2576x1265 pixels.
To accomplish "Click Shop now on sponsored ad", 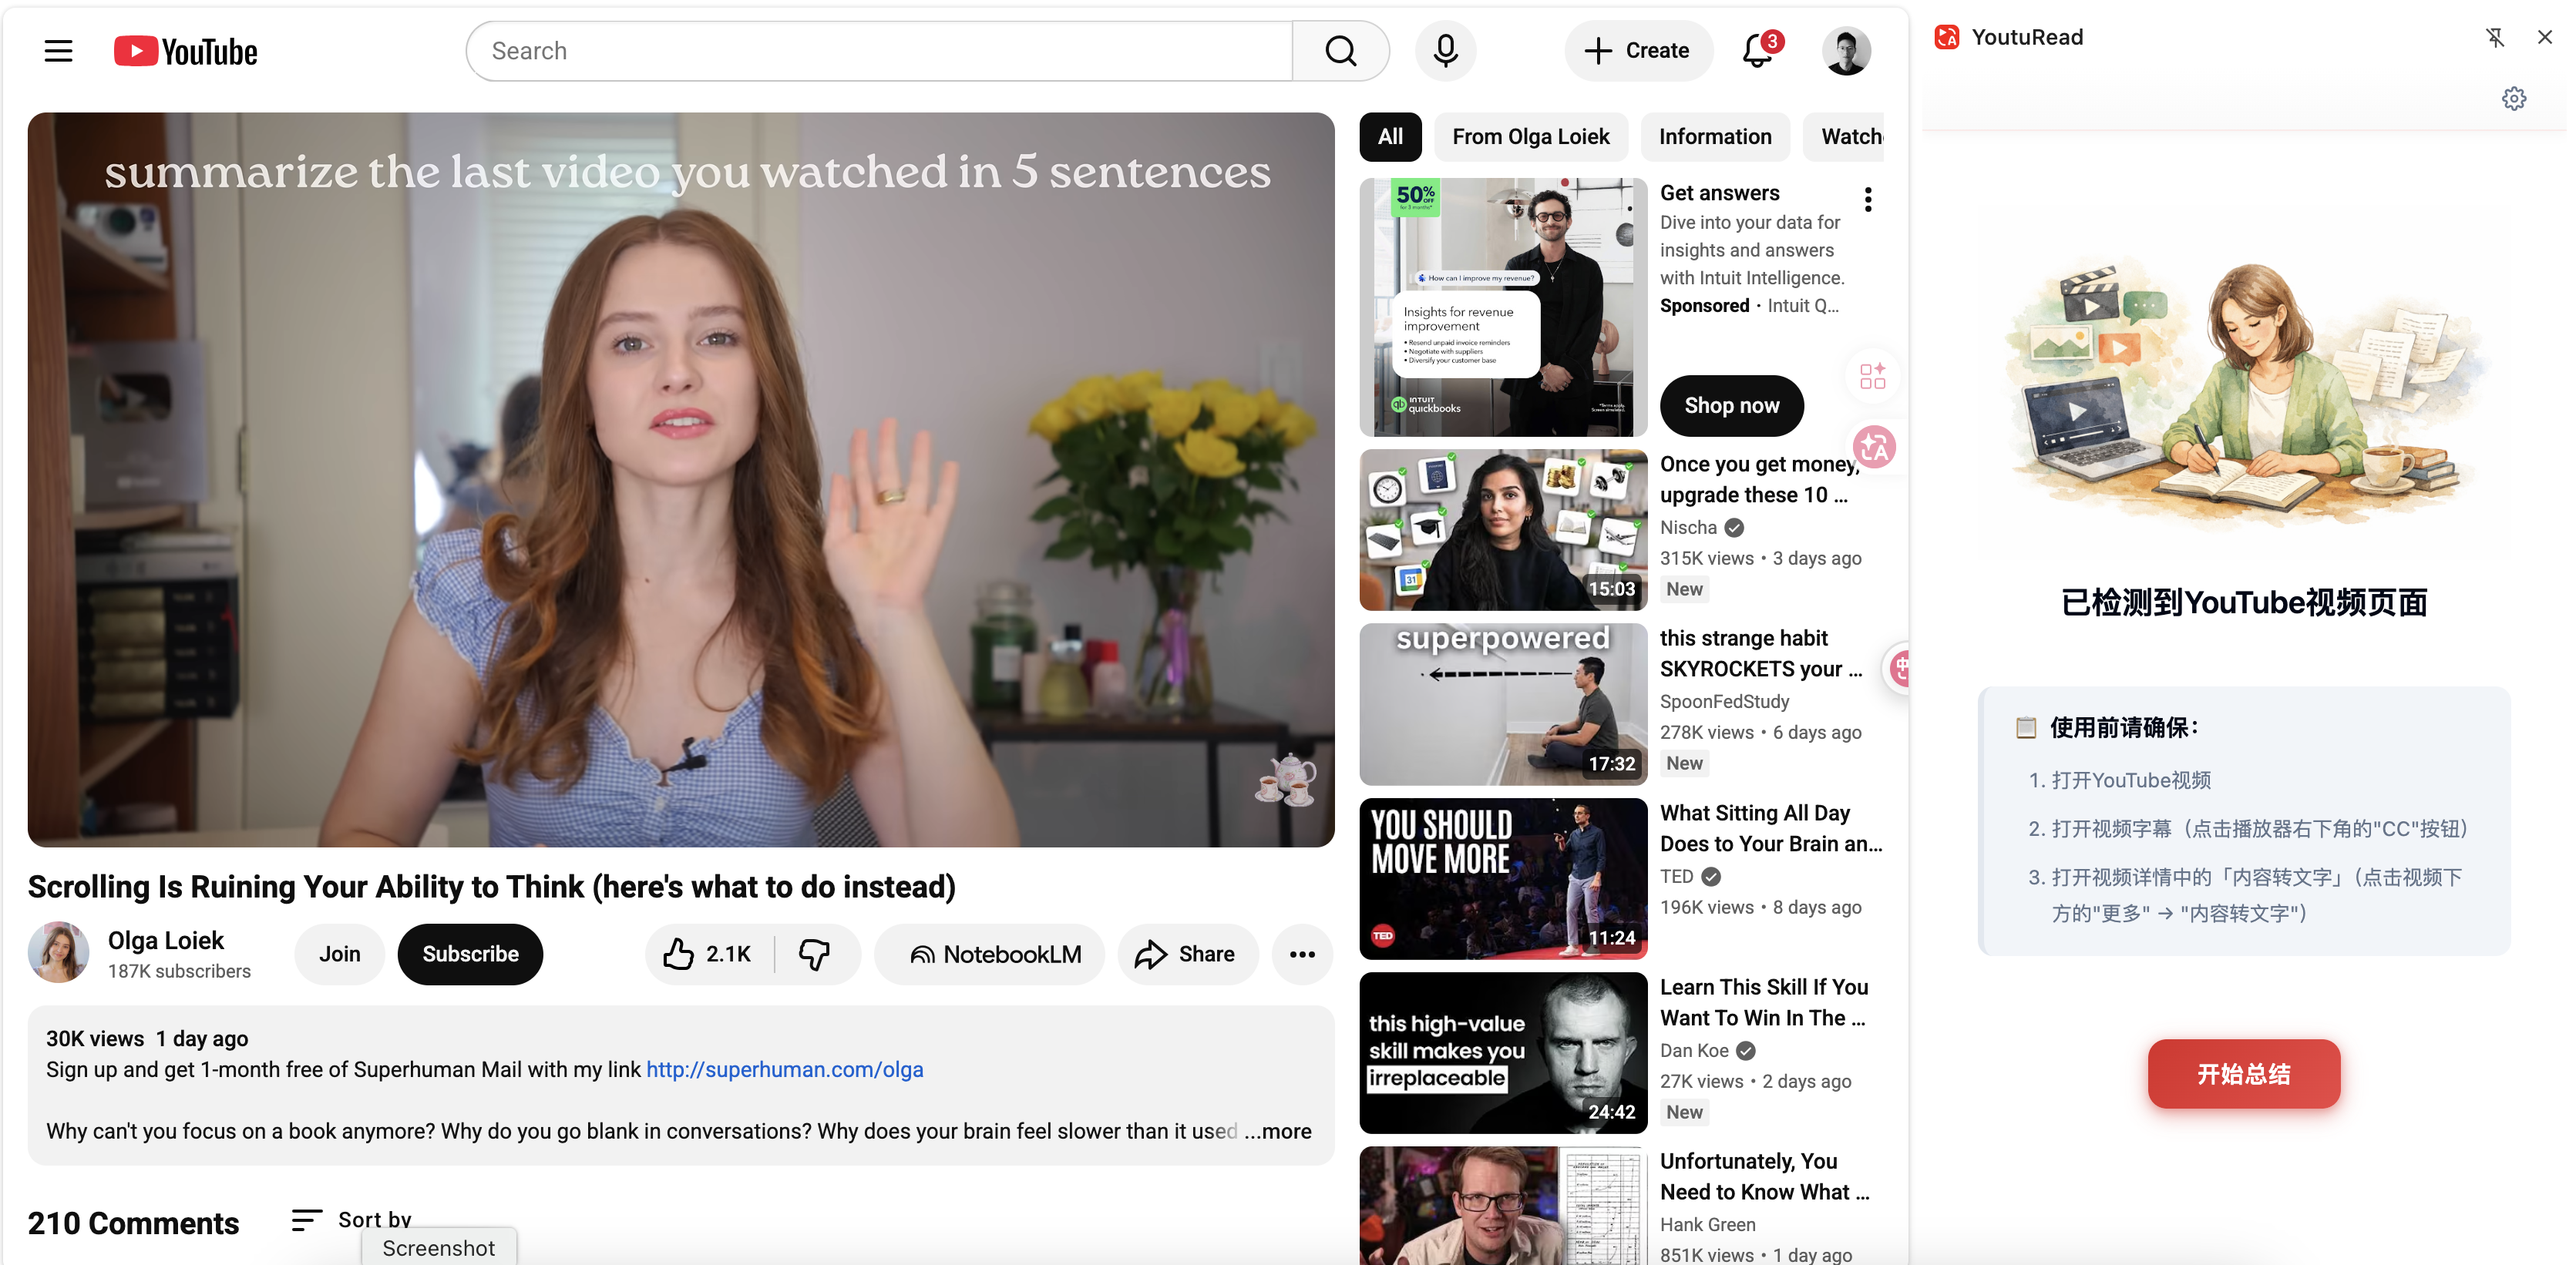I will click(1732, 406).
